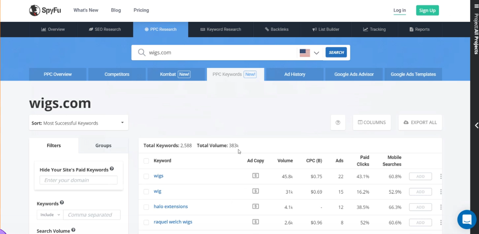Click the help question mark beside Columns
Image resolution: width=479 pixels, height=234 pixels.
pos(338,123)
